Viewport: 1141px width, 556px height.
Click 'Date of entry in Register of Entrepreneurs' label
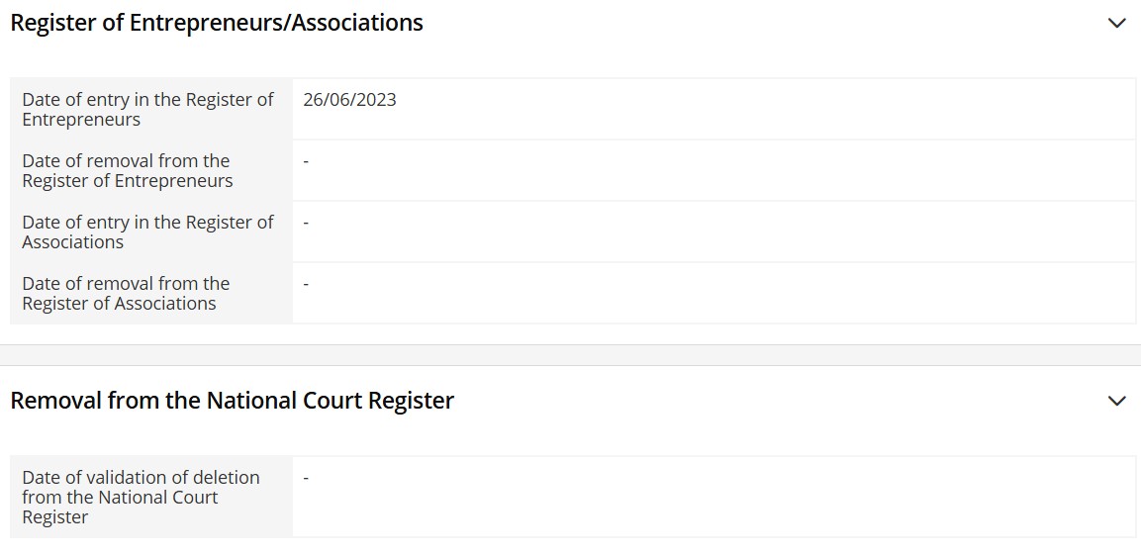point(147,109)
